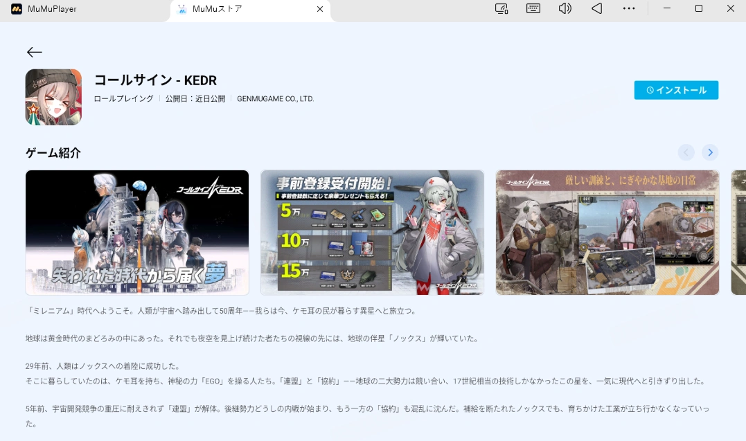
Task: Click the GENMUGAME CO., LTD. developer name
Action: (x=276, y=99)
